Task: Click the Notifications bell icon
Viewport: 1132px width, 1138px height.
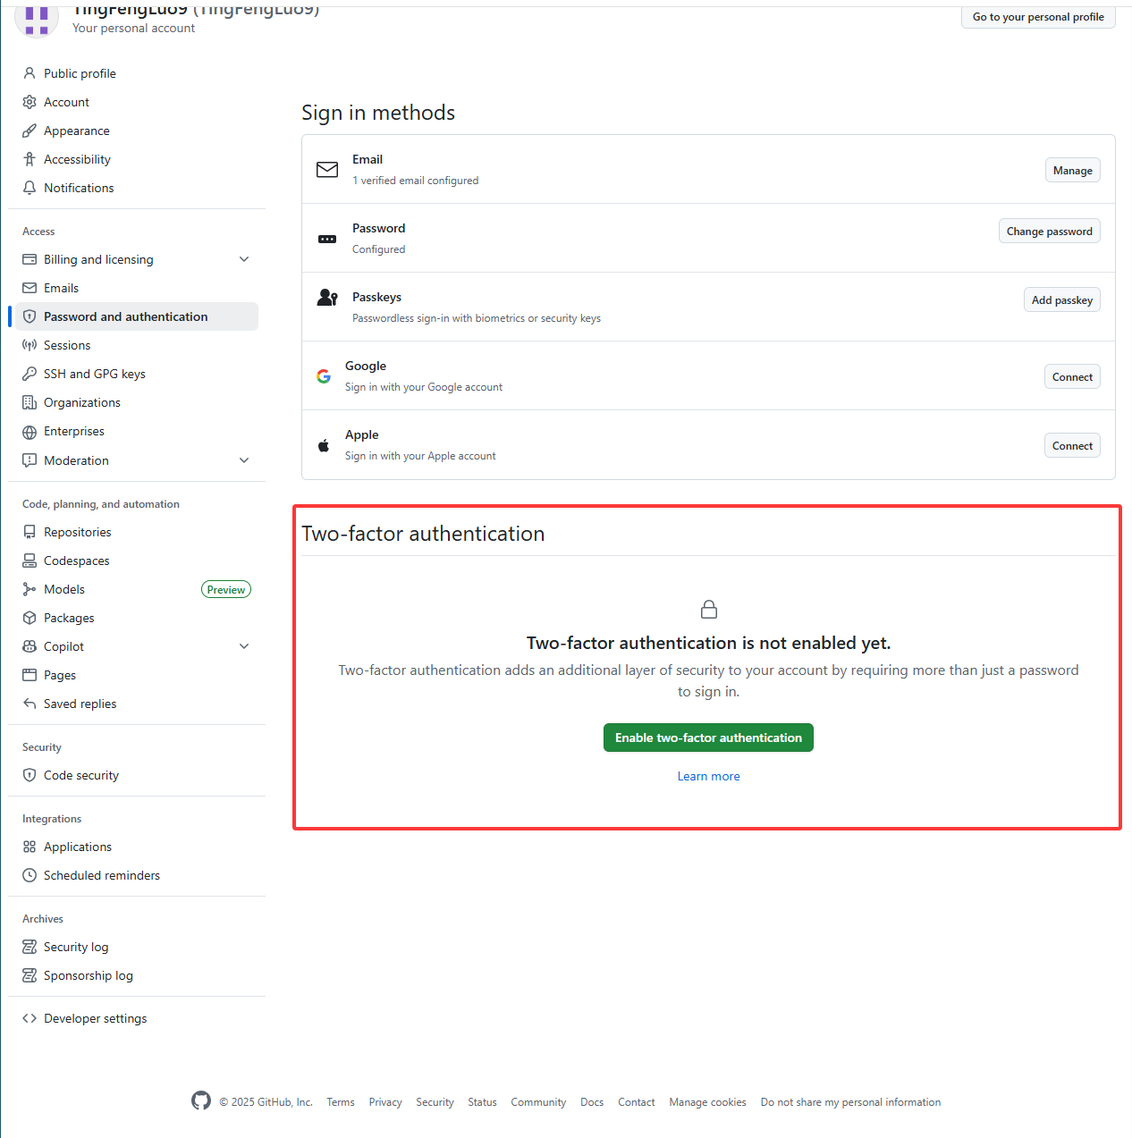Action: (x=30, y=188)
